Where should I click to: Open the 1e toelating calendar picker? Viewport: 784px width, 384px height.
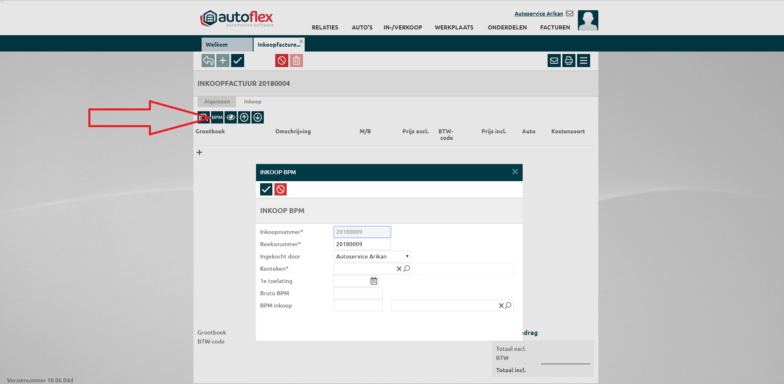[x=374, y=281]
